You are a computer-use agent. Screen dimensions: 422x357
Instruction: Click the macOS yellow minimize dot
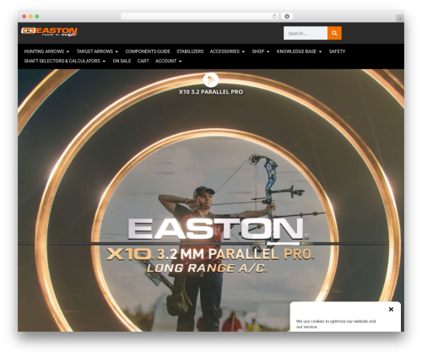pos(30,17)
